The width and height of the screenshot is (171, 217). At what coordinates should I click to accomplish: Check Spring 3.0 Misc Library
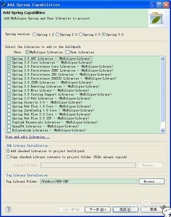coord(9,90)
